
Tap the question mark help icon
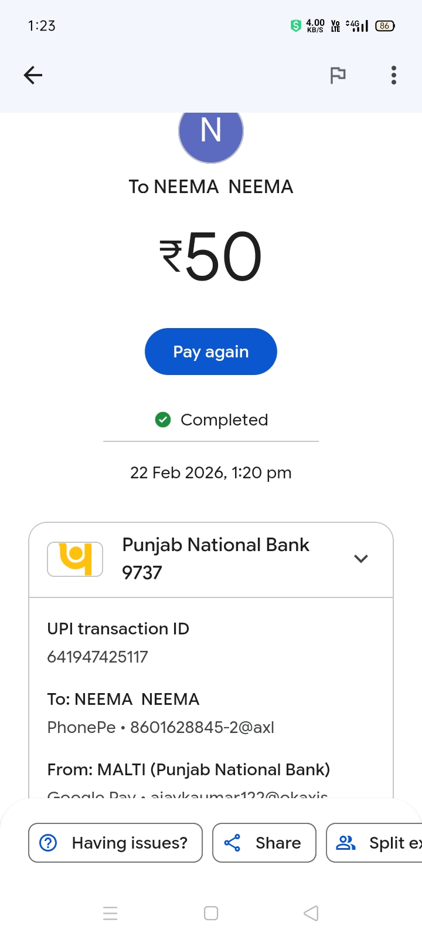(48, 843)
